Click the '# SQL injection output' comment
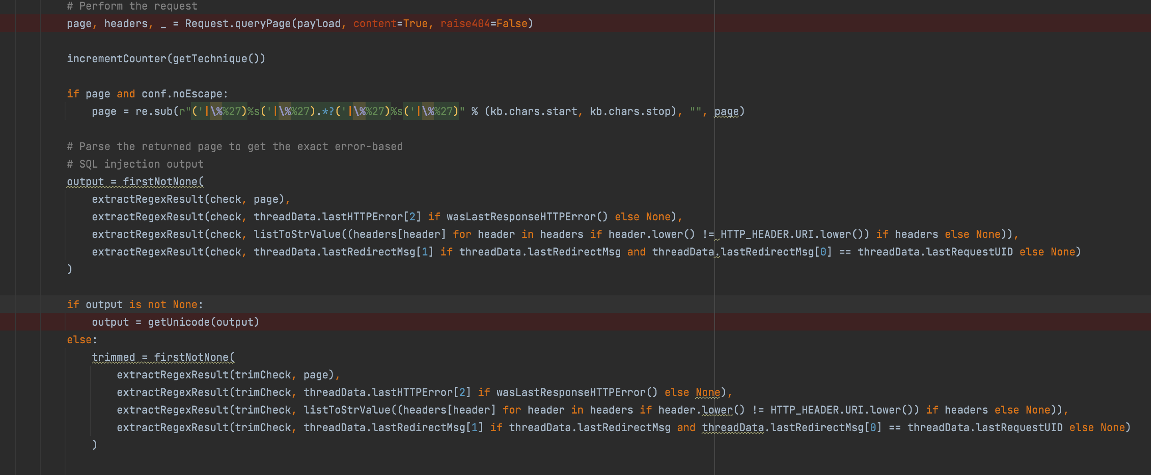The width and height of the screenshot is (1151, 475). point(135,164)
